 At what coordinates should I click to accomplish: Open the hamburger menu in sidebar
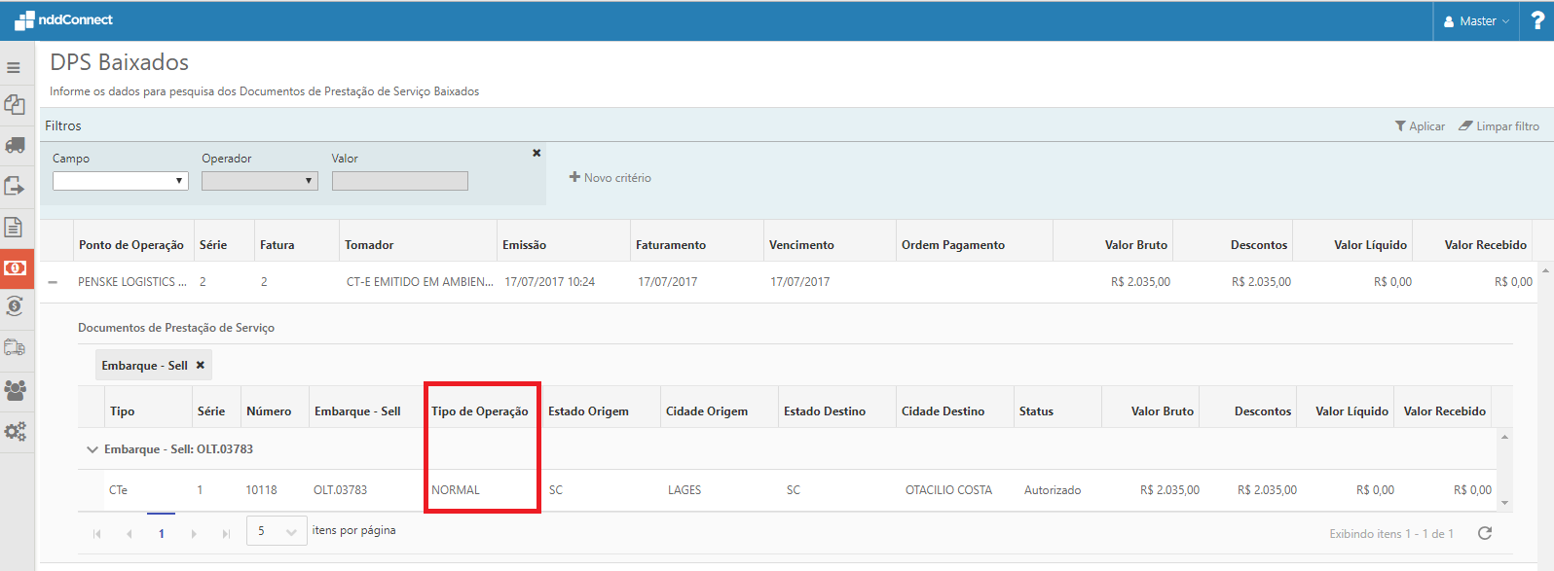click(x=14, y=68)
